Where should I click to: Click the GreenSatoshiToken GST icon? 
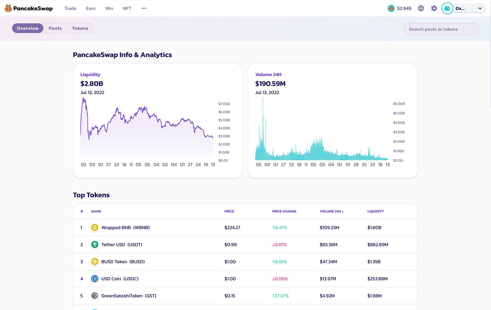[95, 296]
